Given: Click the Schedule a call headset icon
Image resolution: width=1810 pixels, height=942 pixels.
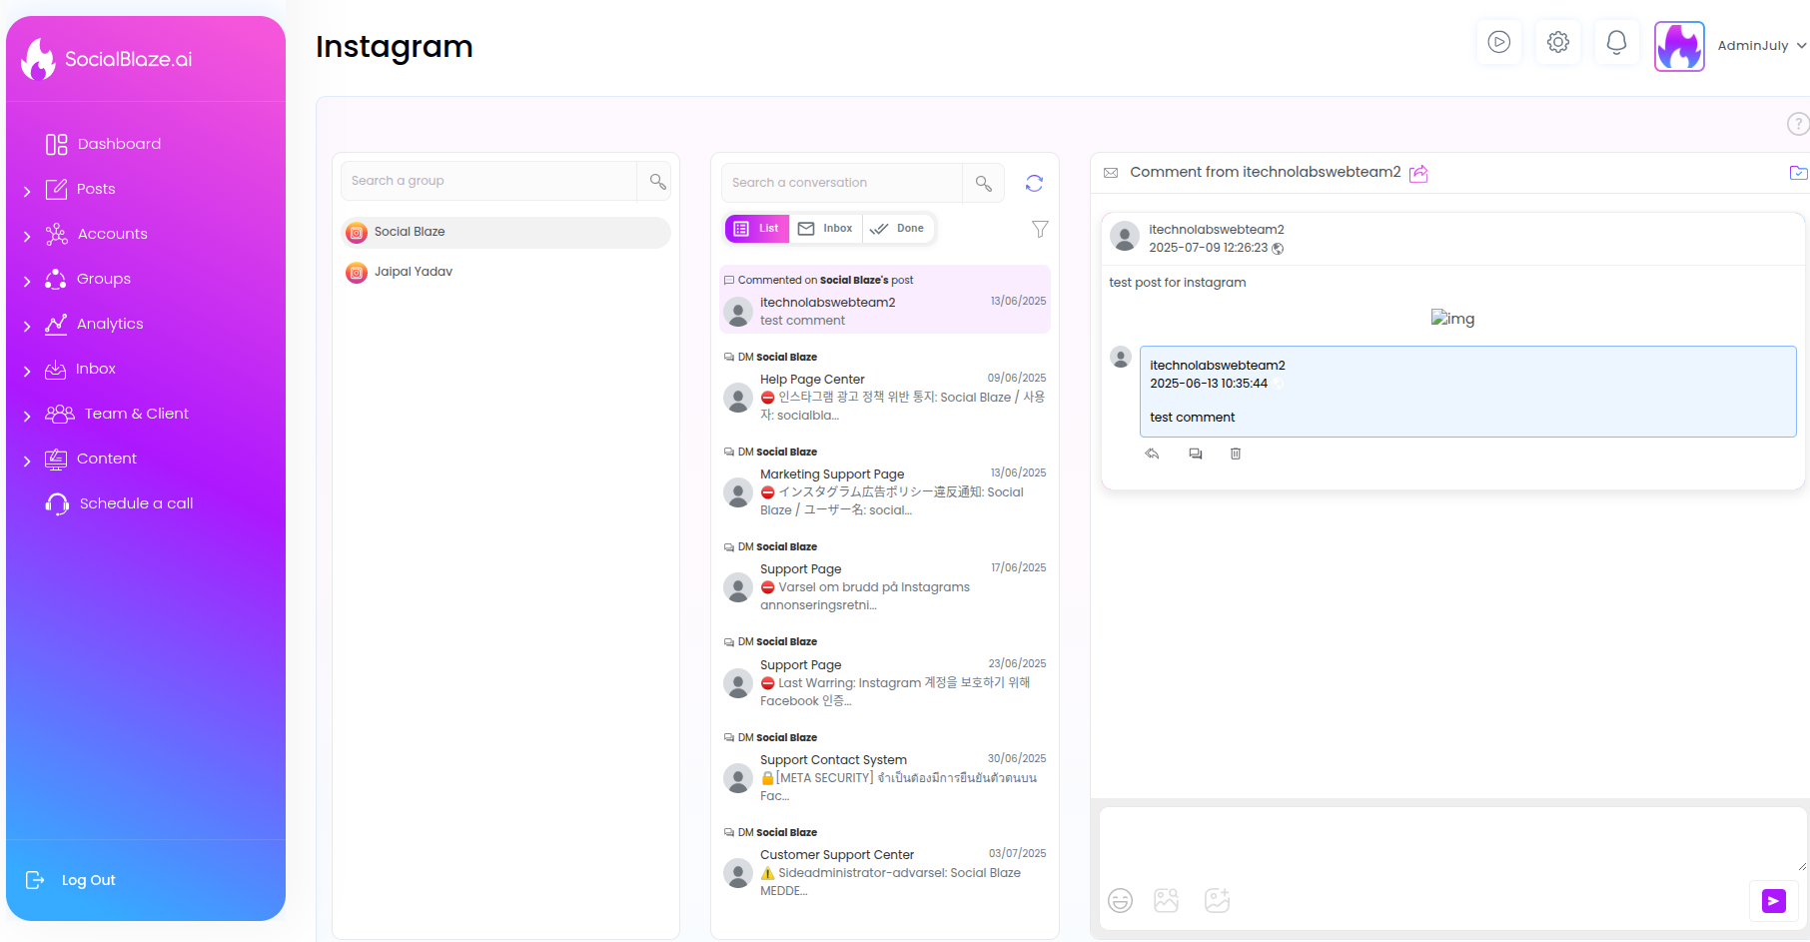Looking at the screenshot, I should pos(57,503).
